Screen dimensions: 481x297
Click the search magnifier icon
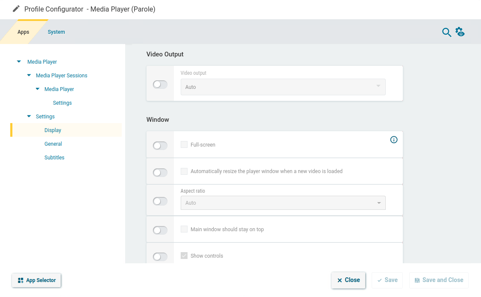click(446, 32)
